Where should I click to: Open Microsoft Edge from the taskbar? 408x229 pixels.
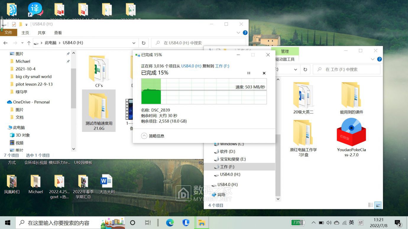pos(170,223)
